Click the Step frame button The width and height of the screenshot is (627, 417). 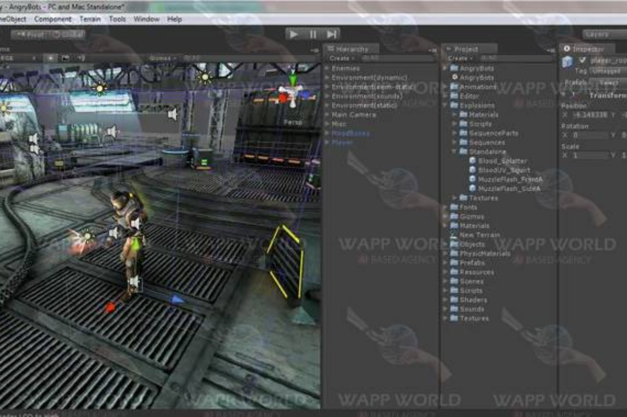pos(331,34)
